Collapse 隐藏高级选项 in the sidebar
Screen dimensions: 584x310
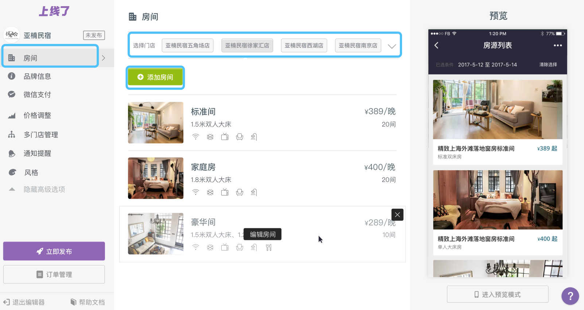[x=44, y=189]
